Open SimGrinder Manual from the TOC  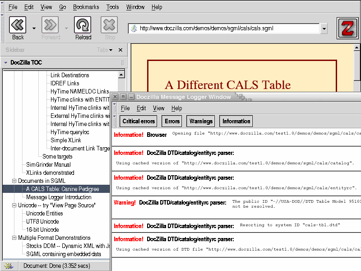(49, 164)
